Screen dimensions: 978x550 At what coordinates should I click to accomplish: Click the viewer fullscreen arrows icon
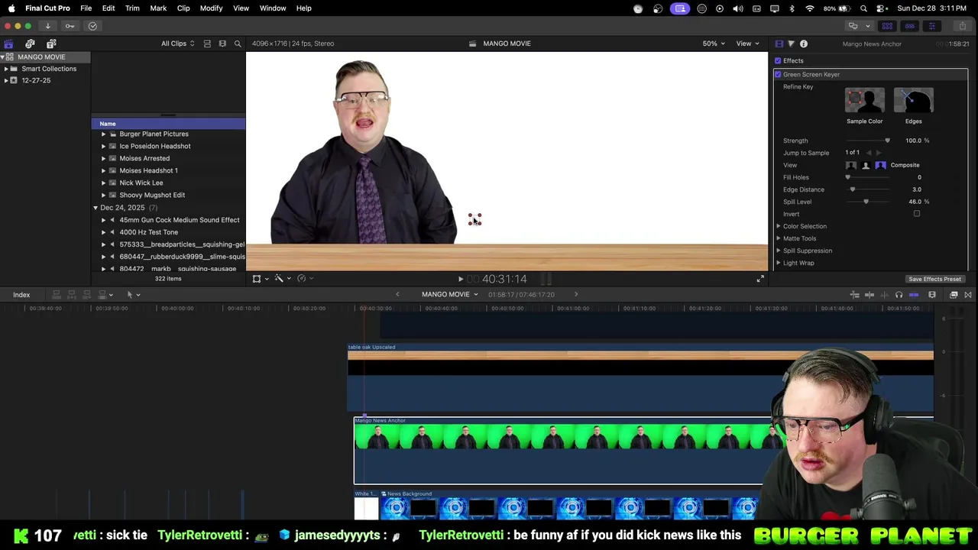[760, 279]
